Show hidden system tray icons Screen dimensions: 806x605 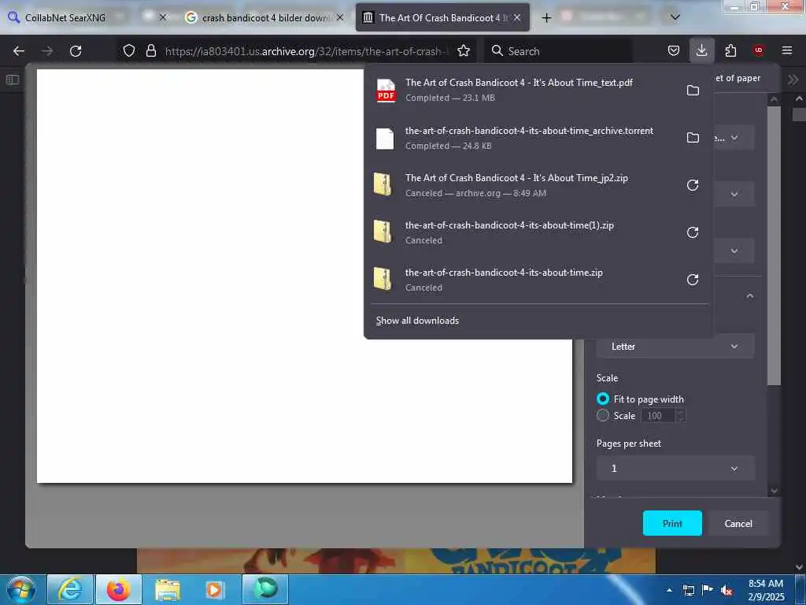point(669,590)
